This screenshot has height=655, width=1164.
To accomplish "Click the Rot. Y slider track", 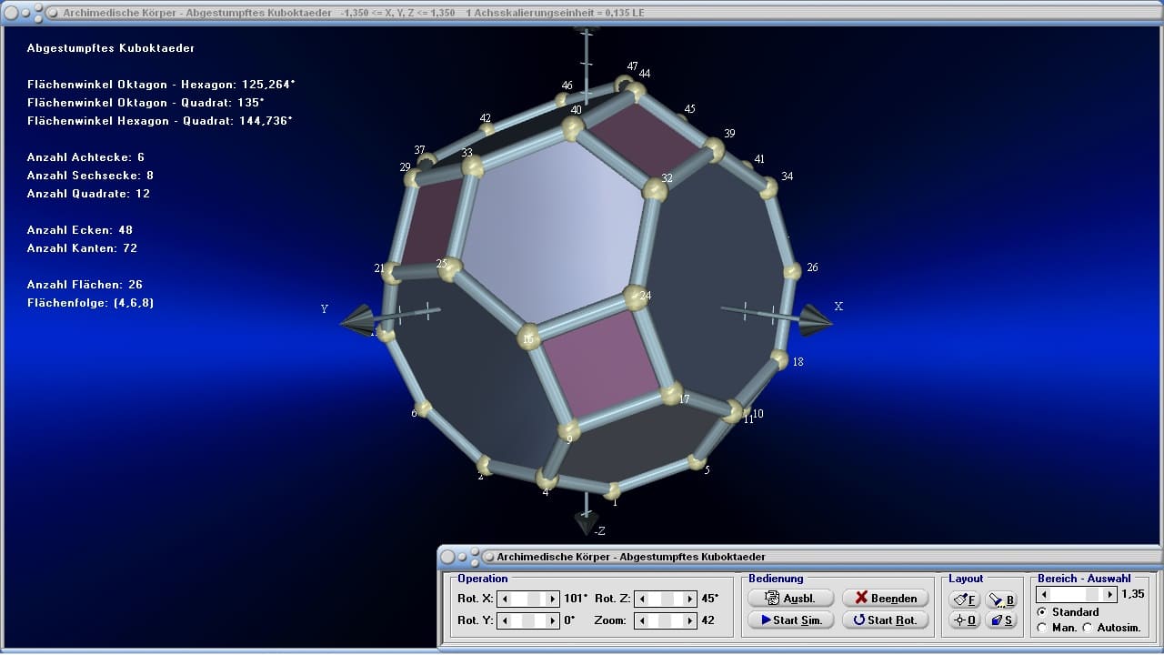I will click(528, 620).
